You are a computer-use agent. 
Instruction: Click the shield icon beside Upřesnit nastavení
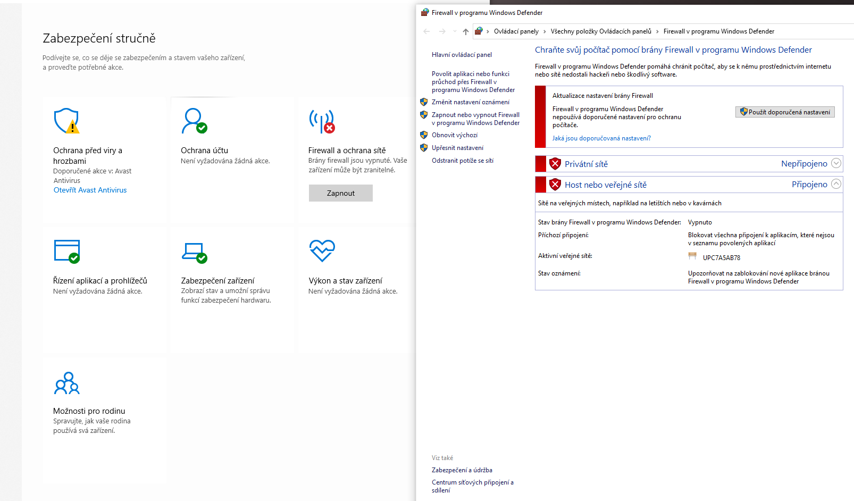tap(424, 147)
